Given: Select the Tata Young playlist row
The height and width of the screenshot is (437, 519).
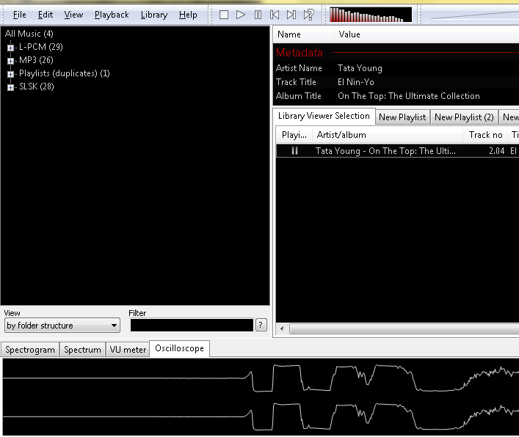Looking at the screenshot, I should tap(398, 151).
